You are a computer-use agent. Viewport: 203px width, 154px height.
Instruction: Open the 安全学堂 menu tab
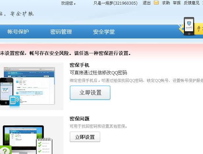point(104,32)
